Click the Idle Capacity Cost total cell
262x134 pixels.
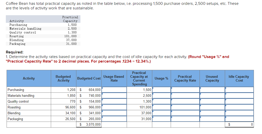[x=239, y=125]
